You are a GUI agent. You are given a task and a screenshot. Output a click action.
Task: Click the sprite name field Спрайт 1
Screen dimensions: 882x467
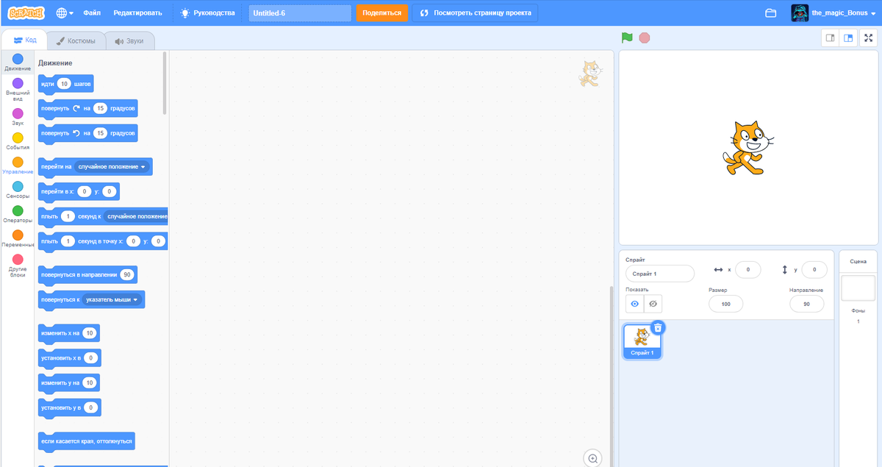(659, 274)
